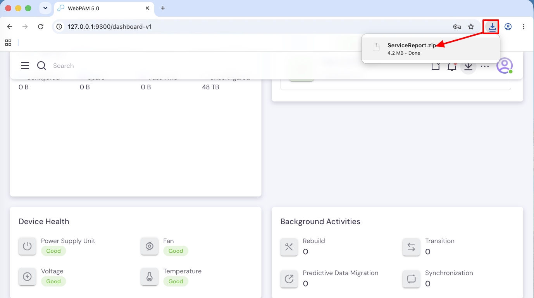Open the Chrome profile icon
534x298 pixels.
(x=508, y=27)
